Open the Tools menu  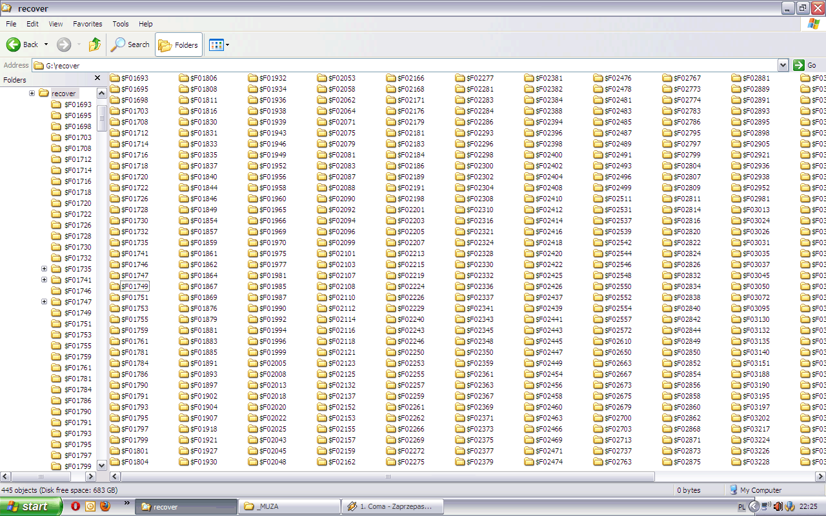[121, 24]
